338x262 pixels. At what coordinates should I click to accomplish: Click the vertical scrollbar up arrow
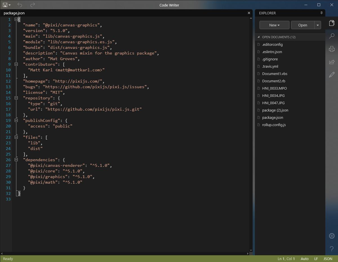(251, 19)
